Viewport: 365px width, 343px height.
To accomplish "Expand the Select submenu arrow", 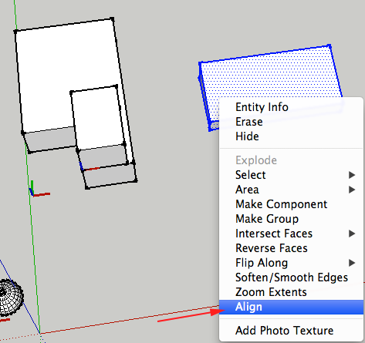I will click(x=352, y=175).
